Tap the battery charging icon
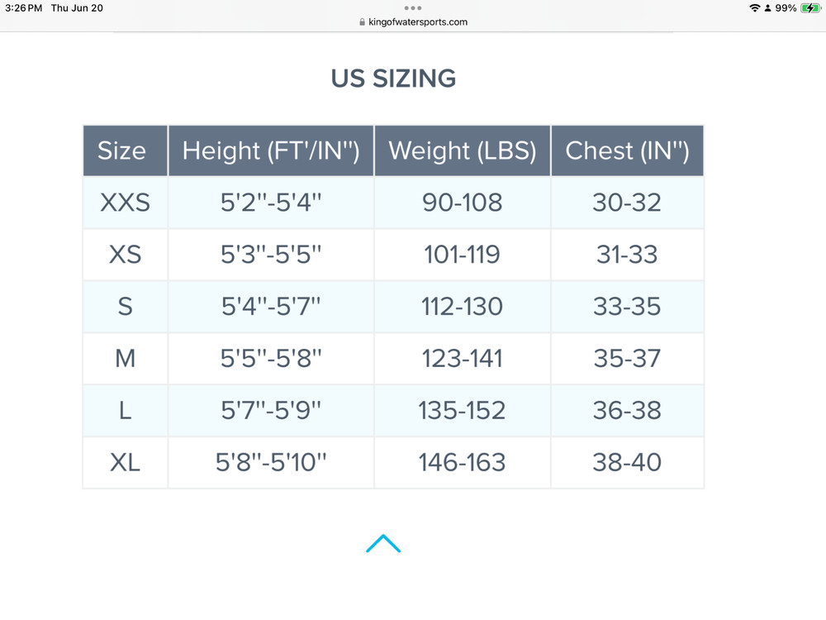The image size is (826, 620). tap(810, 8)
